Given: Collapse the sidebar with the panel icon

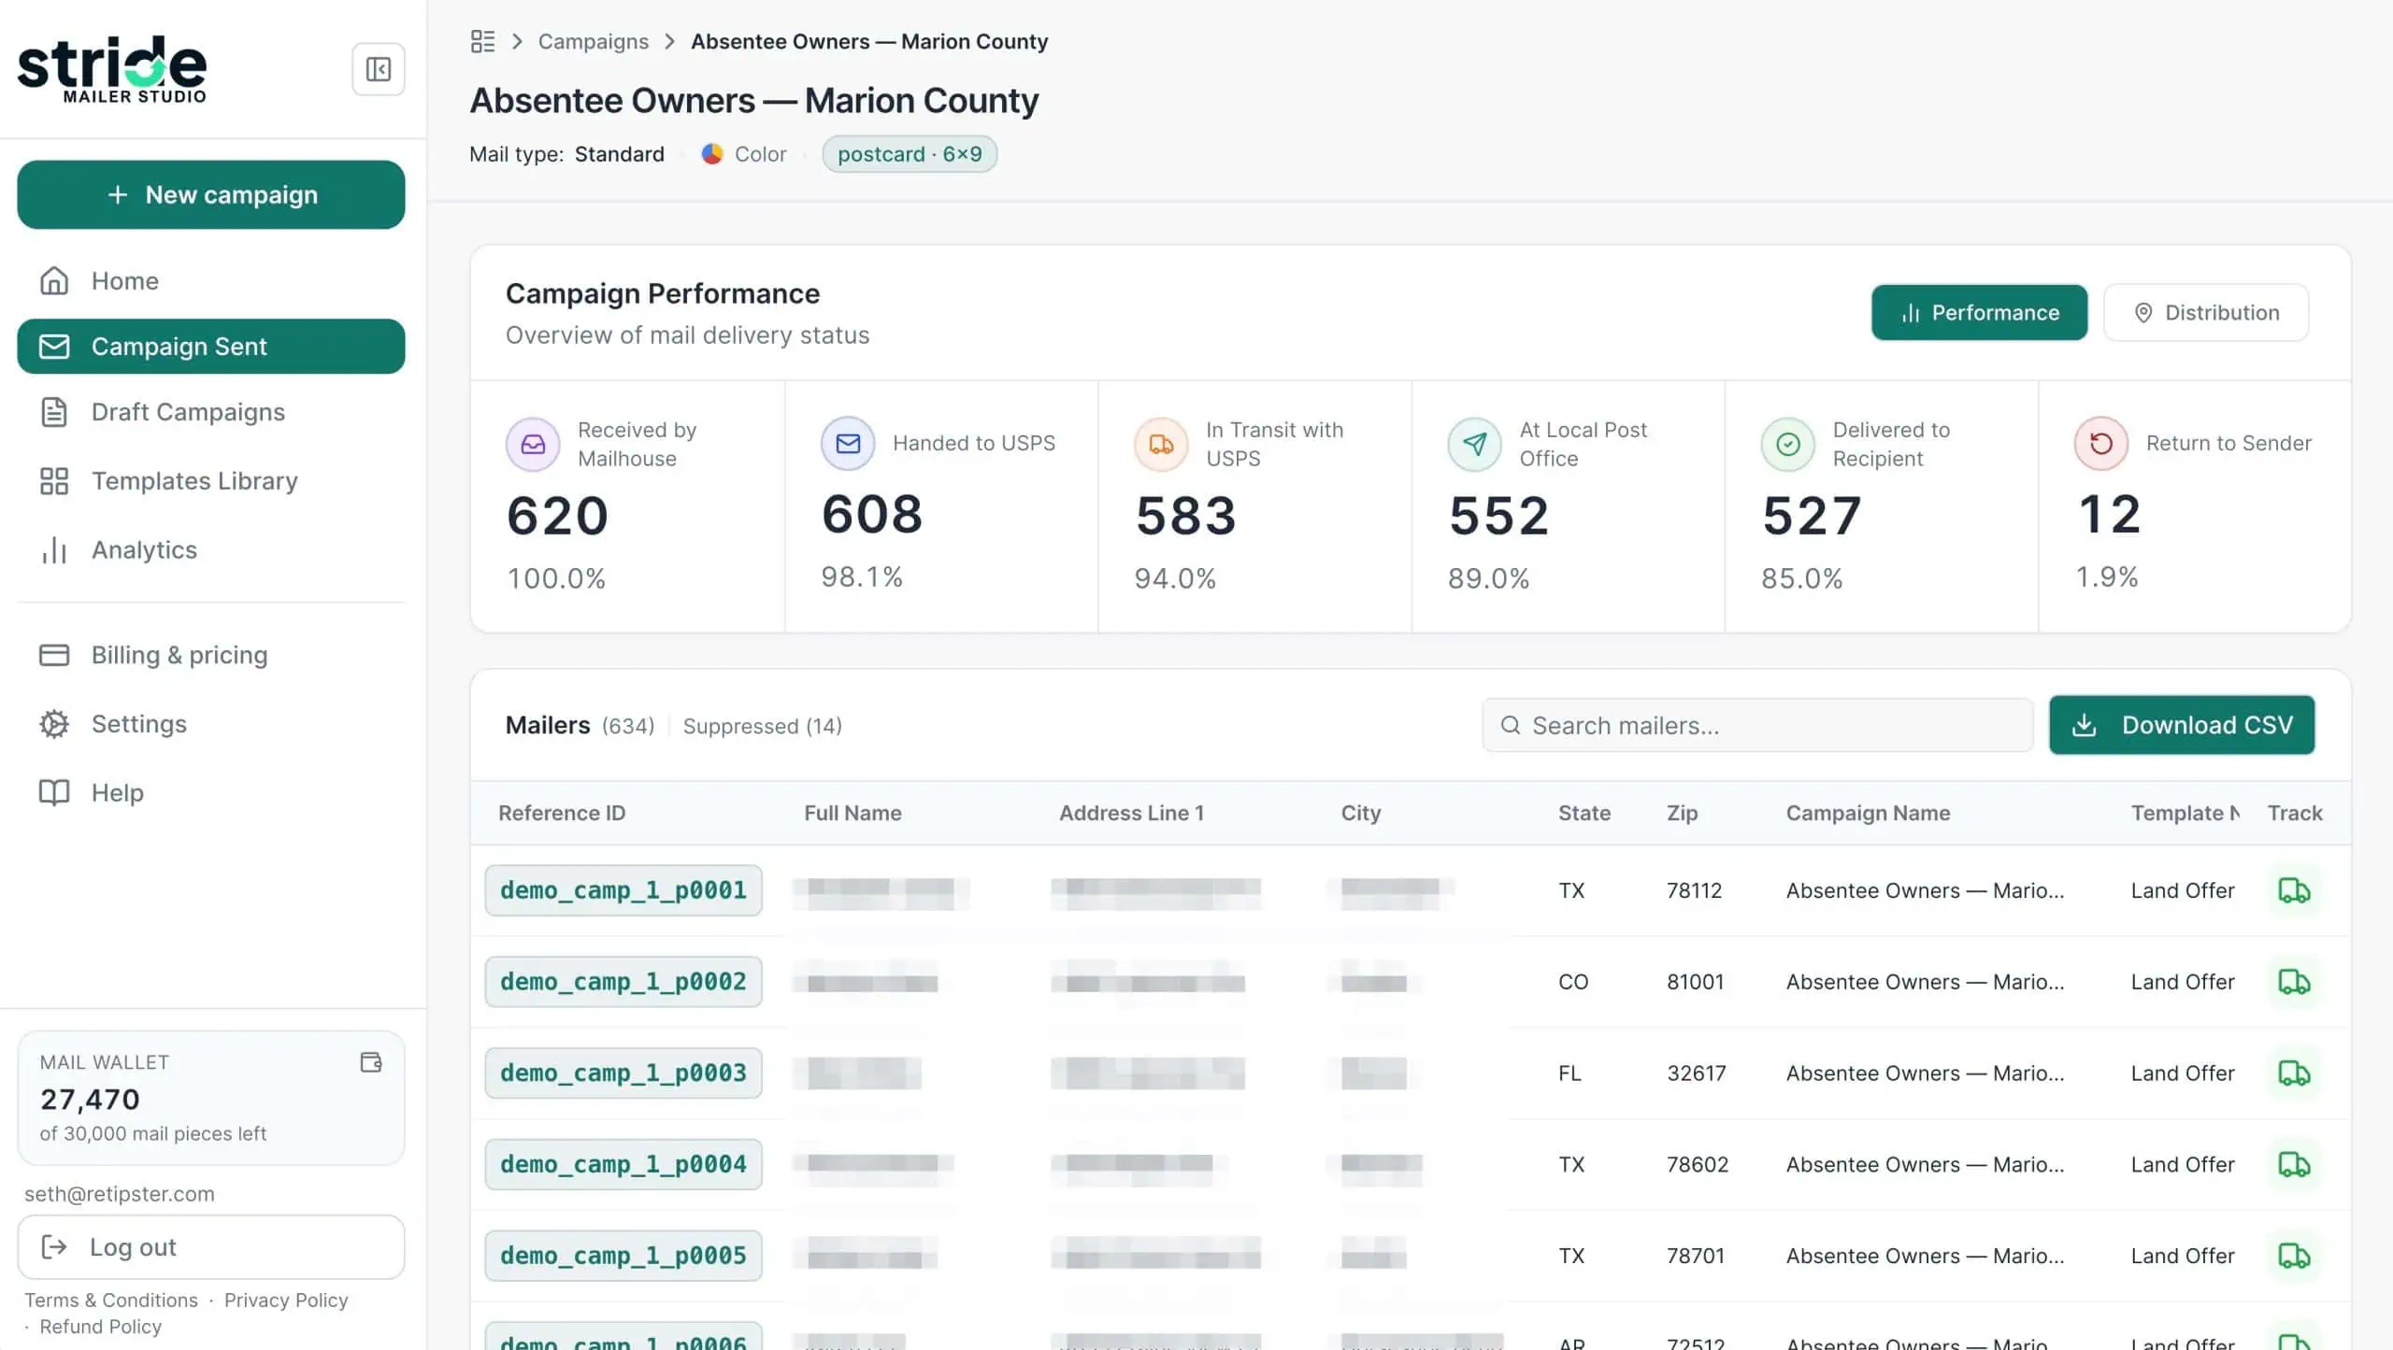Looking at the screenshot, I should coord(378,69).
